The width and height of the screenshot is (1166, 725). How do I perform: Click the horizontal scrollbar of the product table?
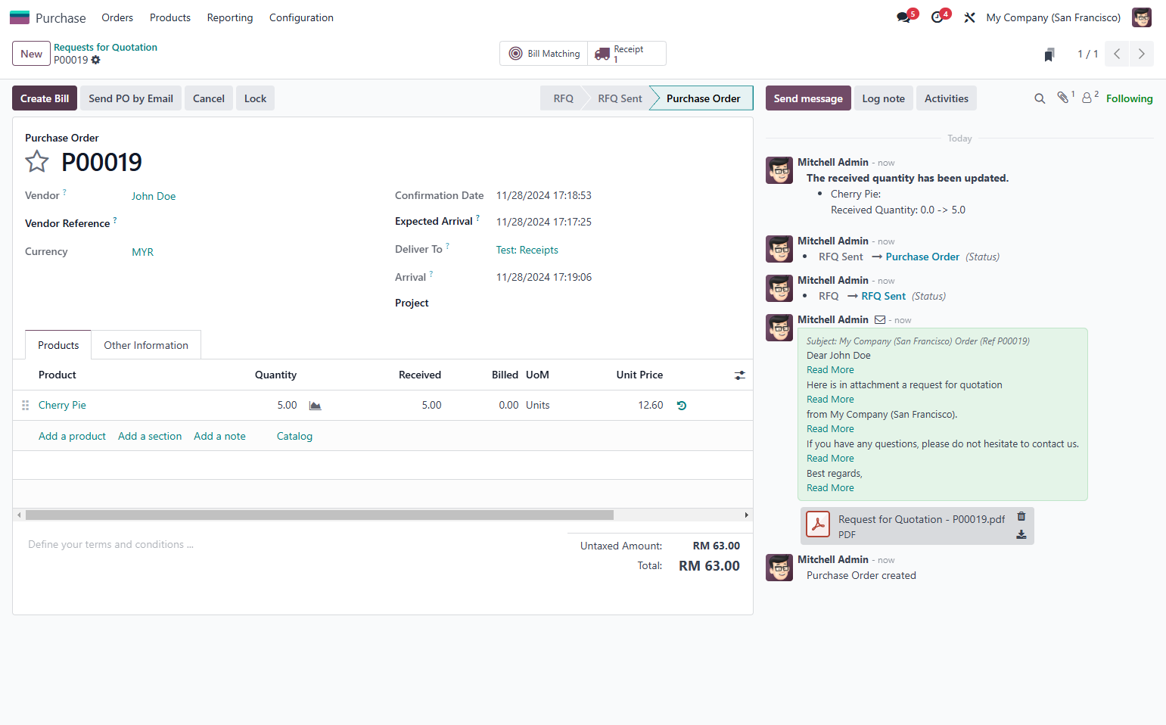point(319,515)
